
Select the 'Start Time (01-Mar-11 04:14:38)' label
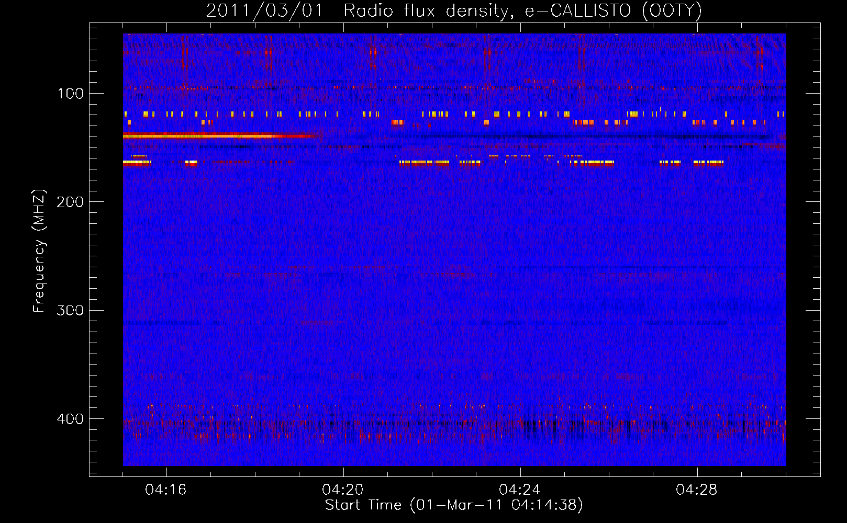pos(454,505)
